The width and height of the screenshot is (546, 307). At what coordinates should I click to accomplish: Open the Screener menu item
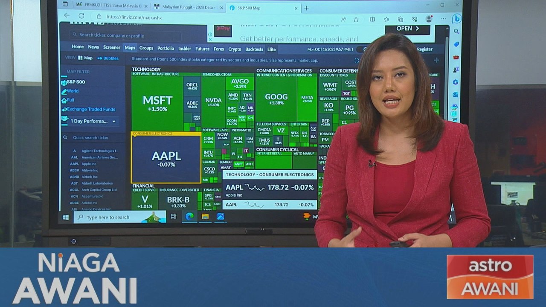point(112,47)
